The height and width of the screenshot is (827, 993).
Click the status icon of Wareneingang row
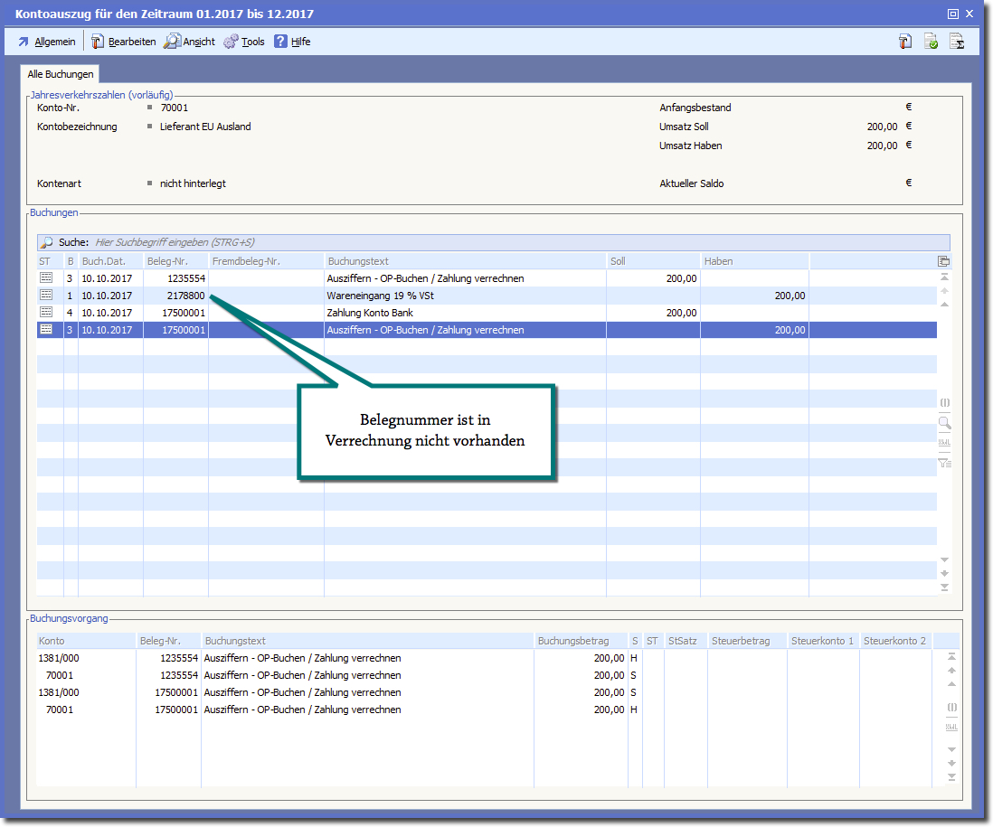coord(46,296)
